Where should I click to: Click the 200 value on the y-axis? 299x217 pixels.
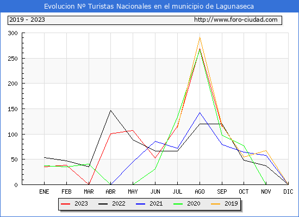pos(13,84)
